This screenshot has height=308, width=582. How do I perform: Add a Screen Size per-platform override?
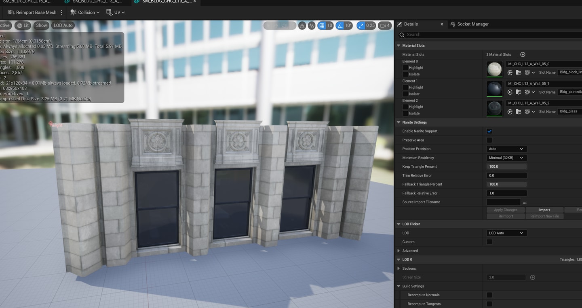tap(533, 277)
